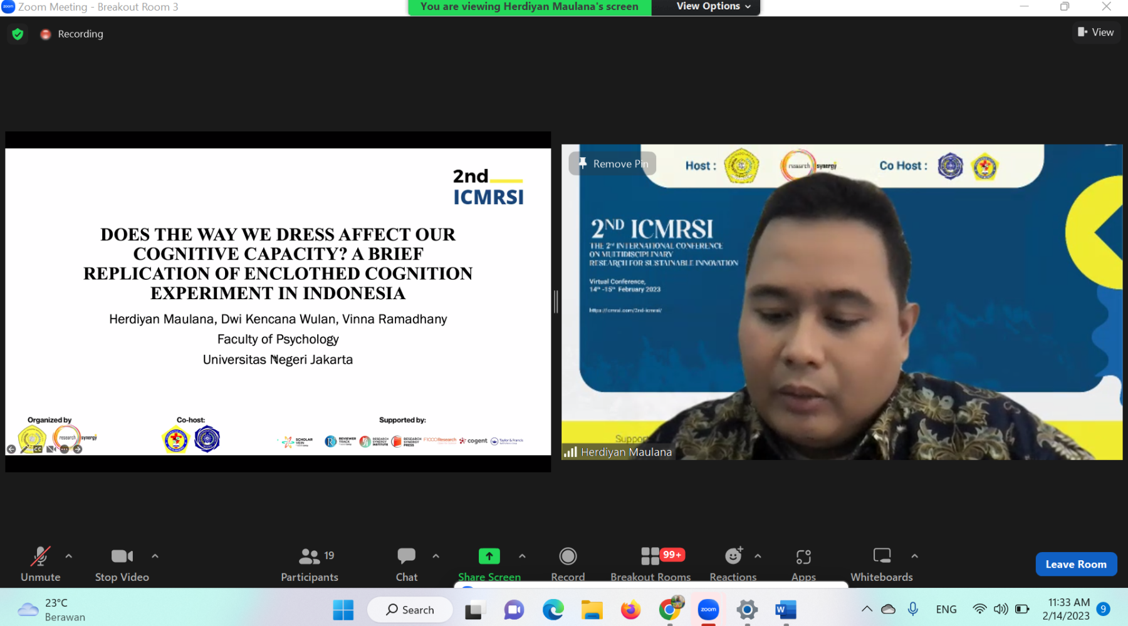Open File Explorer from taskbar

(592, 610)
